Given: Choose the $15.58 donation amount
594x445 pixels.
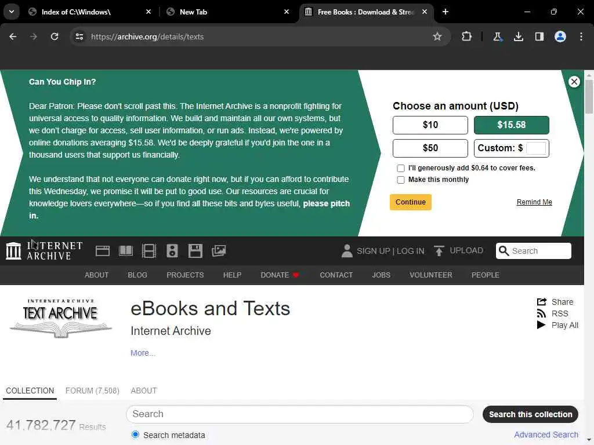Looking at the screenshot, I should tap(511, 125).
